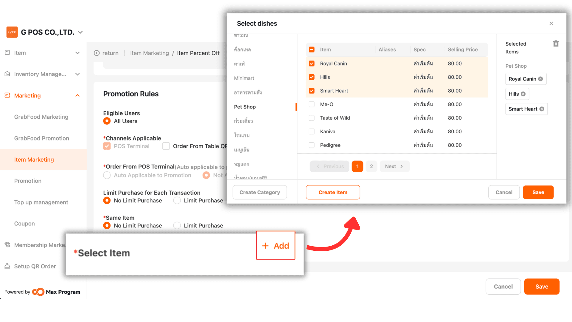The width and height of the screenshot is (572, 322).
Task: Select Item Marketing in sidebar
Action: click(x=43, y=160)
